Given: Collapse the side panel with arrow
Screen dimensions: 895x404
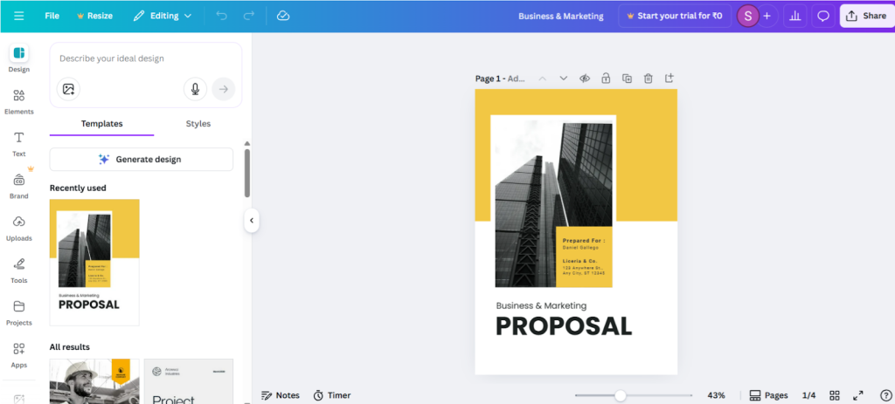Looking at the screenshot, I should pos(252,221).
